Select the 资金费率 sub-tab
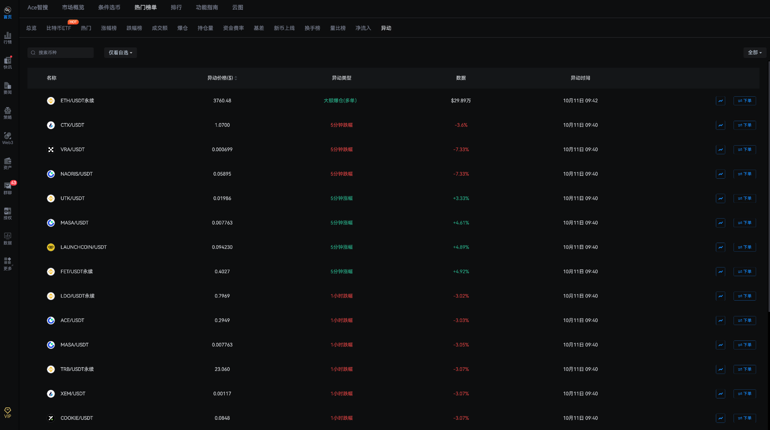The image size is (770, 430). click(233, 28)
